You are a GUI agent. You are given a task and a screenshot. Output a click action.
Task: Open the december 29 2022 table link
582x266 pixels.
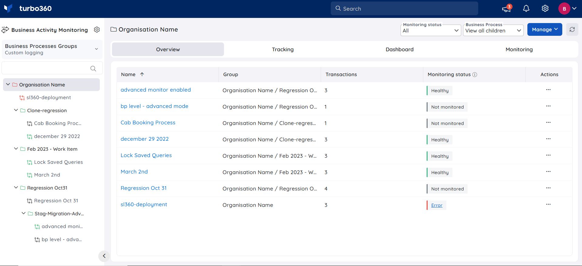click(x=144, y=139)
